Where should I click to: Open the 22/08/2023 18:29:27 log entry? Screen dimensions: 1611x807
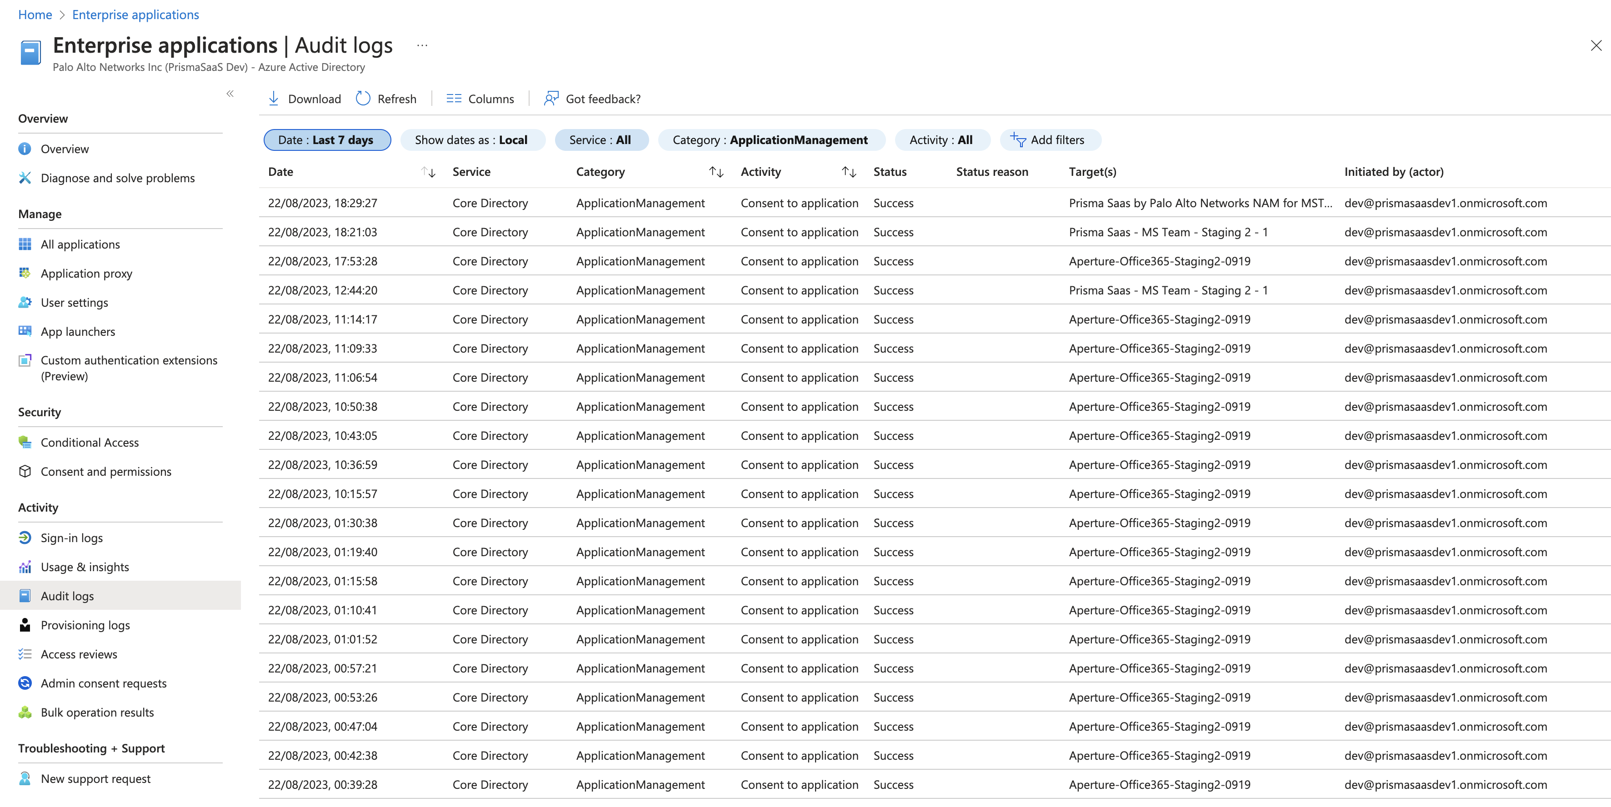coord(323,203)
